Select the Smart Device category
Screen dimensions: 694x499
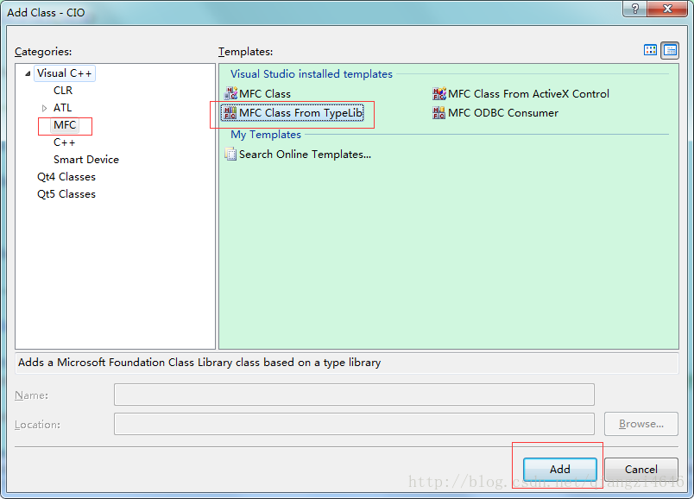tap(86, 160)
